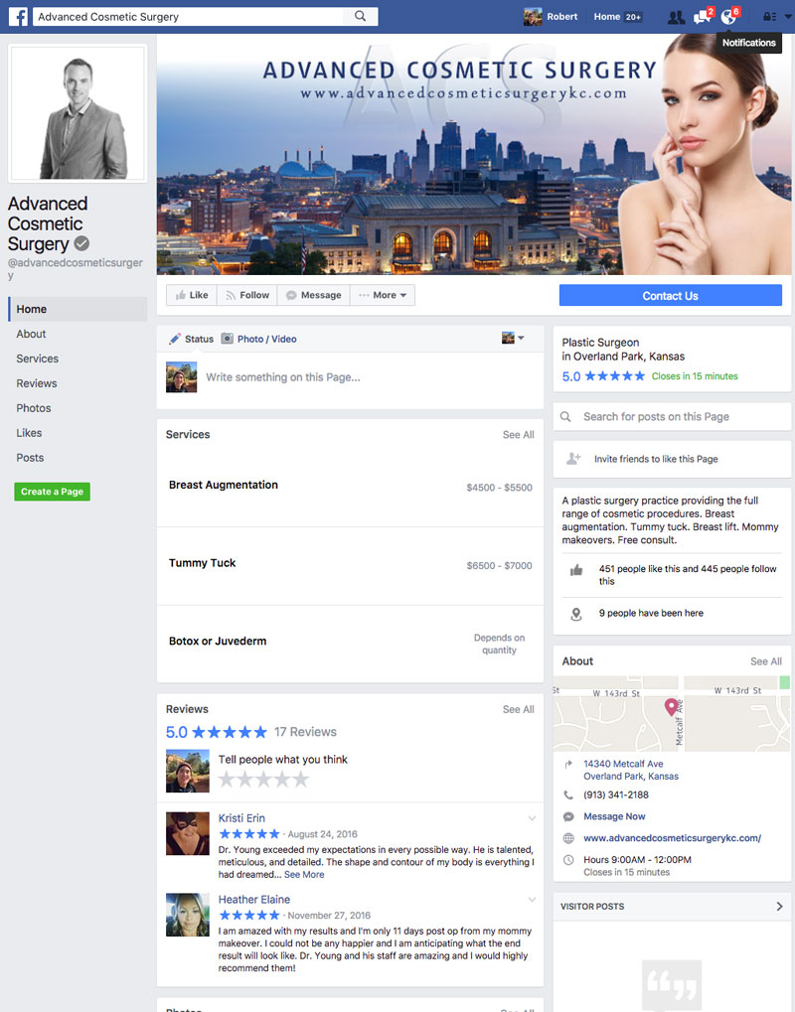Viewport: 795px width, 1012px height.
Task: Open Posts in the left sidebar
Action: [x=31, y=458]
